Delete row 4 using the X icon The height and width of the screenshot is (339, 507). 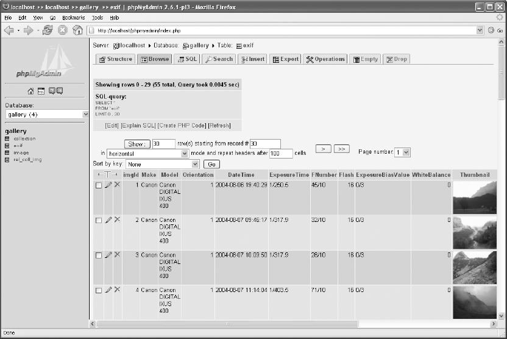117,290
